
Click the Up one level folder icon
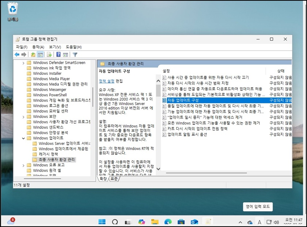click(33, 54)
